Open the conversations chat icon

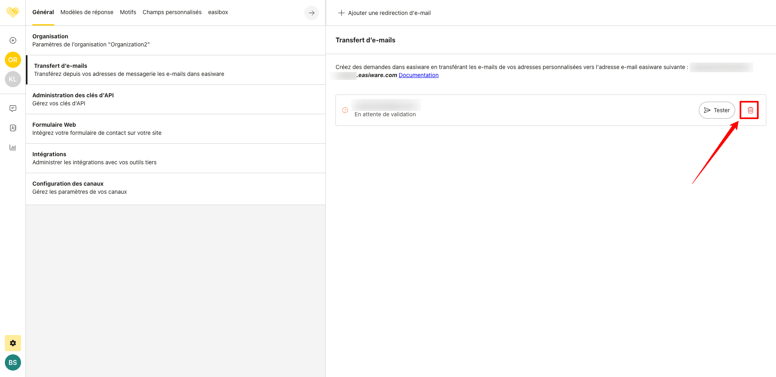(x=13, y=109)
